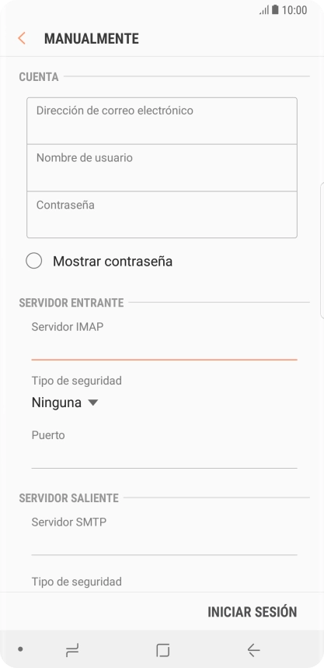Focus the Nombre de usuario field
Screen dimensions: 324x668
point(162,168)
